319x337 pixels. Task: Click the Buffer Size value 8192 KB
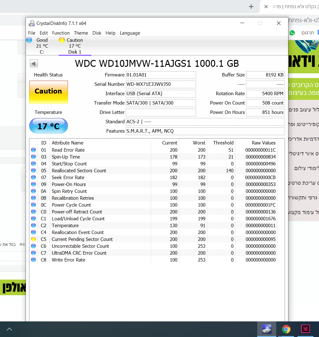[266, 75]
